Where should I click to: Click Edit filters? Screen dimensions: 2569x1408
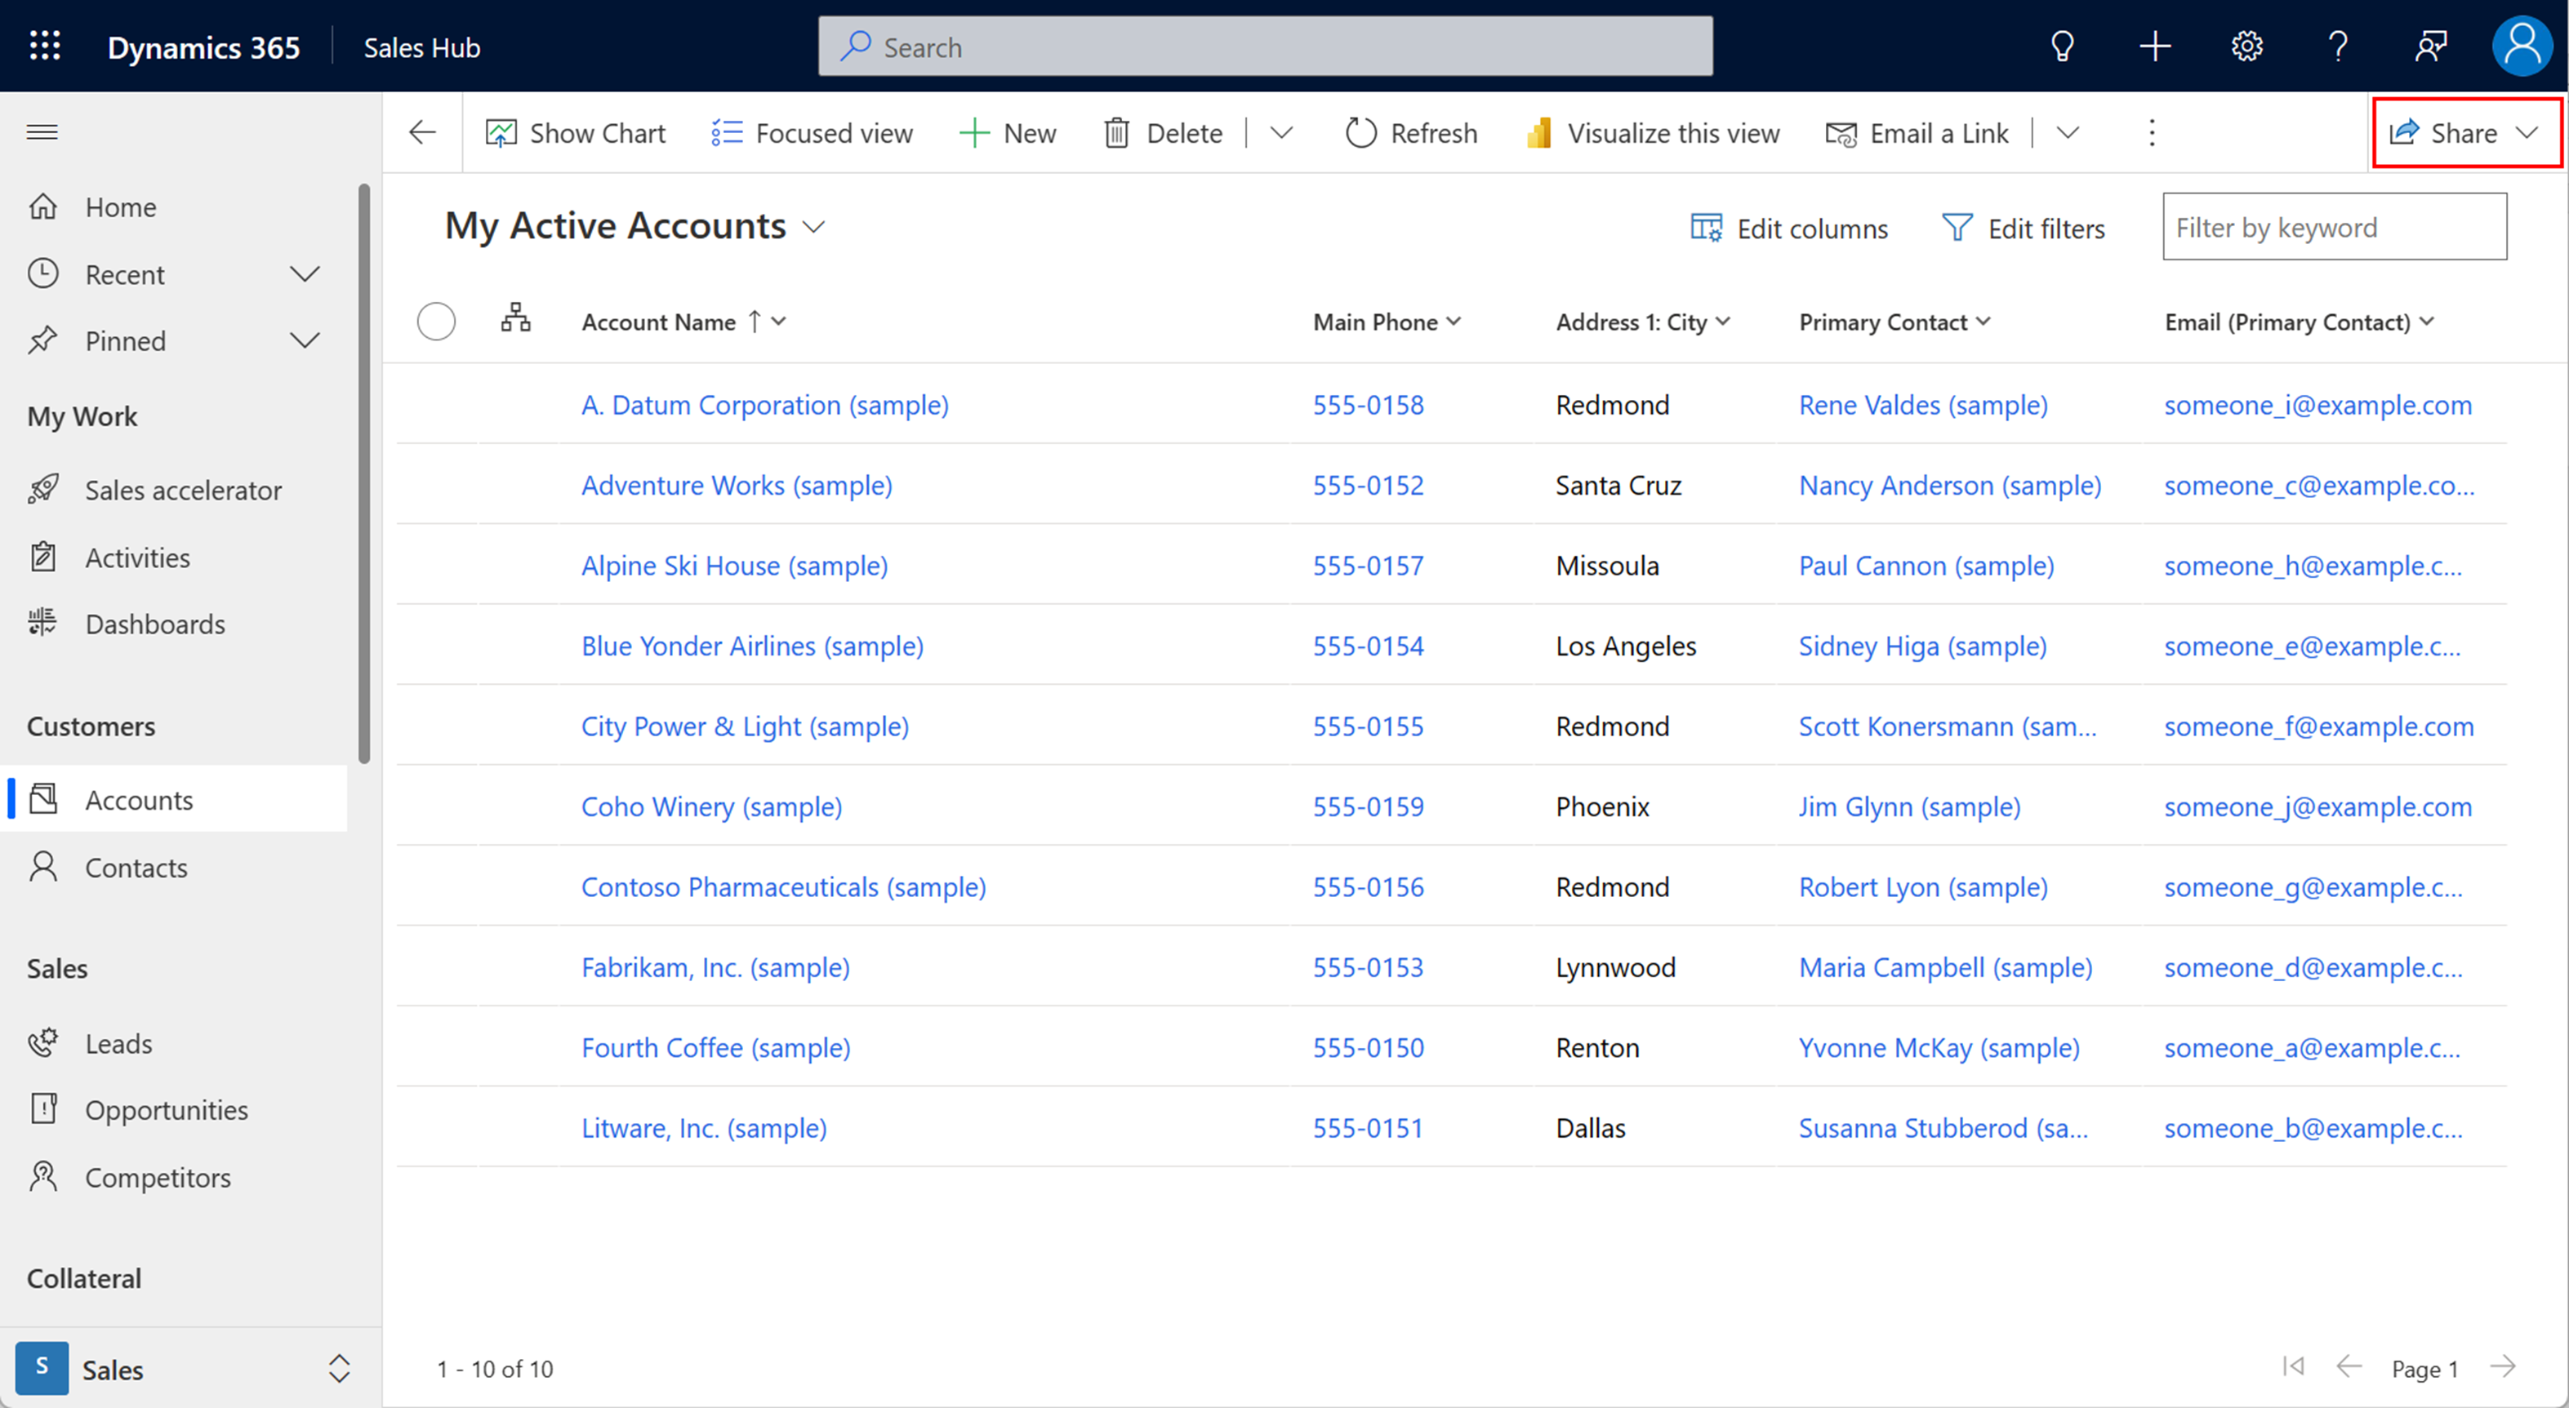pos(2024,229)
